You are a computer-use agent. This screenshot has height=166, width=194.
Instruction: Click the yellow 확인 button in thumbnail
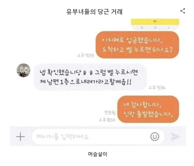(x=155, y=21)
